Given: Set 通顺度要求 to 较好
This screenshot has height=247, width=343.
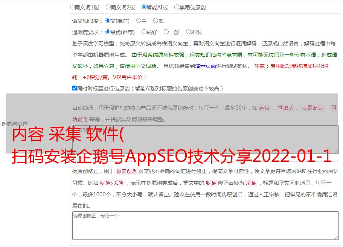Looking at the screenshot, I should (x=144, y=32).
